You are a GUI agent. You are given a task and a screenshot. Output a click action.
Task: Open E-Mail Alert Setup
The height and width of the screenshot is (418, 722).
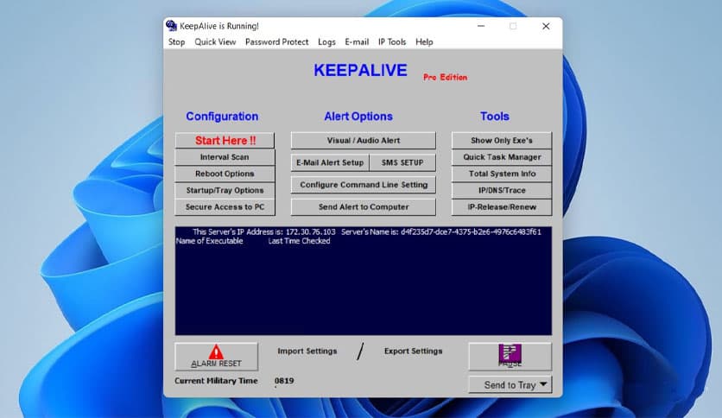point(330,162)
